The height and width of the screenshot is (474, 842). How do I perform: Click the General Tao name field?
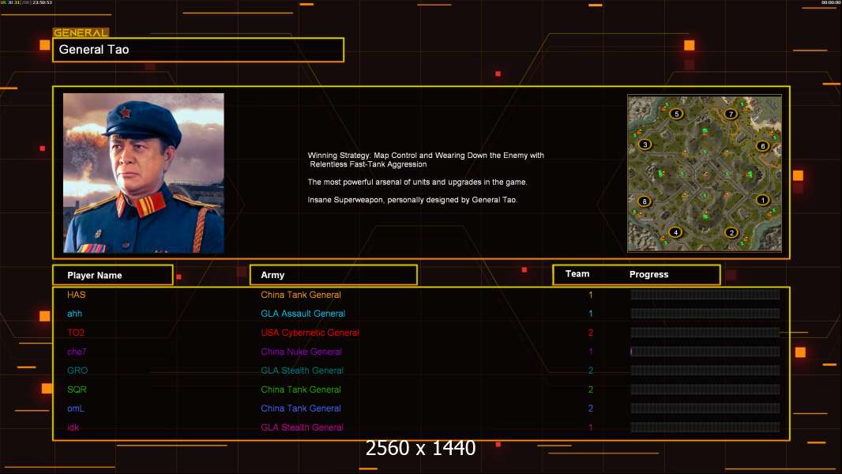[x=198, y=50]
